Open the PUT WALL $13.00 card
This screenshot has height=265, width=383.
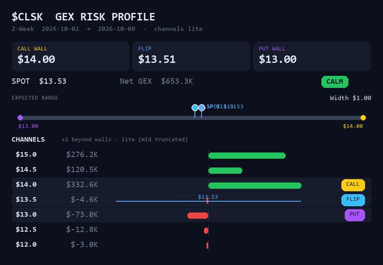[x=312, y=56]
